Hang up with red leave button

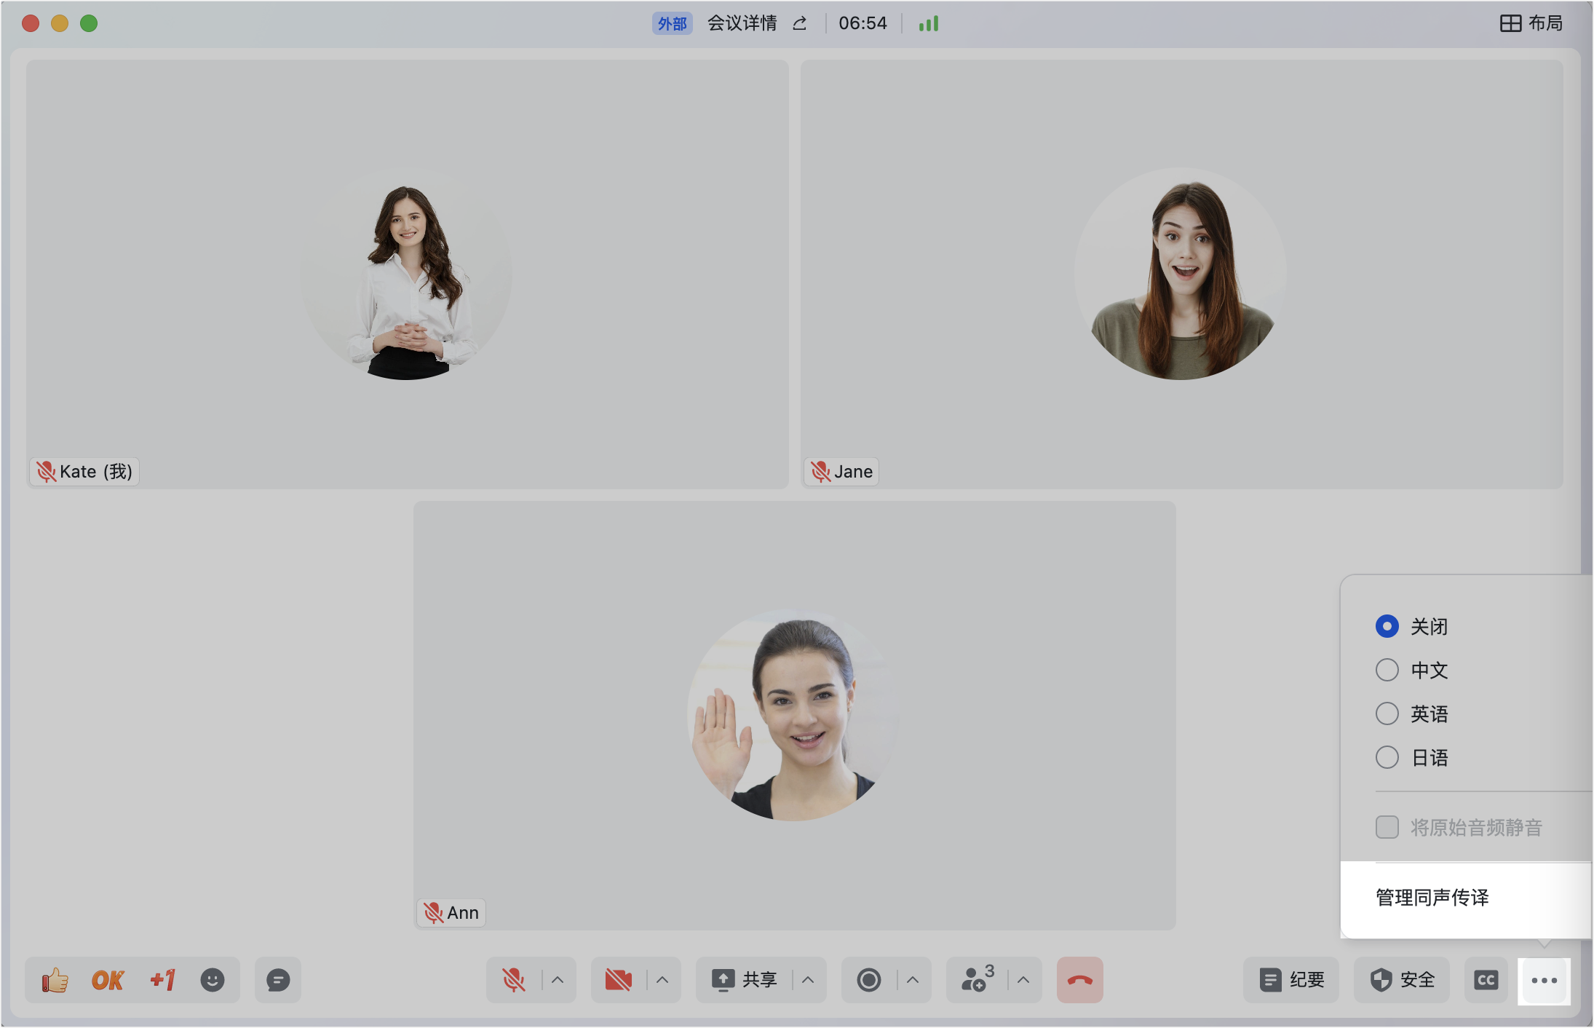[x=1080, y=980]
